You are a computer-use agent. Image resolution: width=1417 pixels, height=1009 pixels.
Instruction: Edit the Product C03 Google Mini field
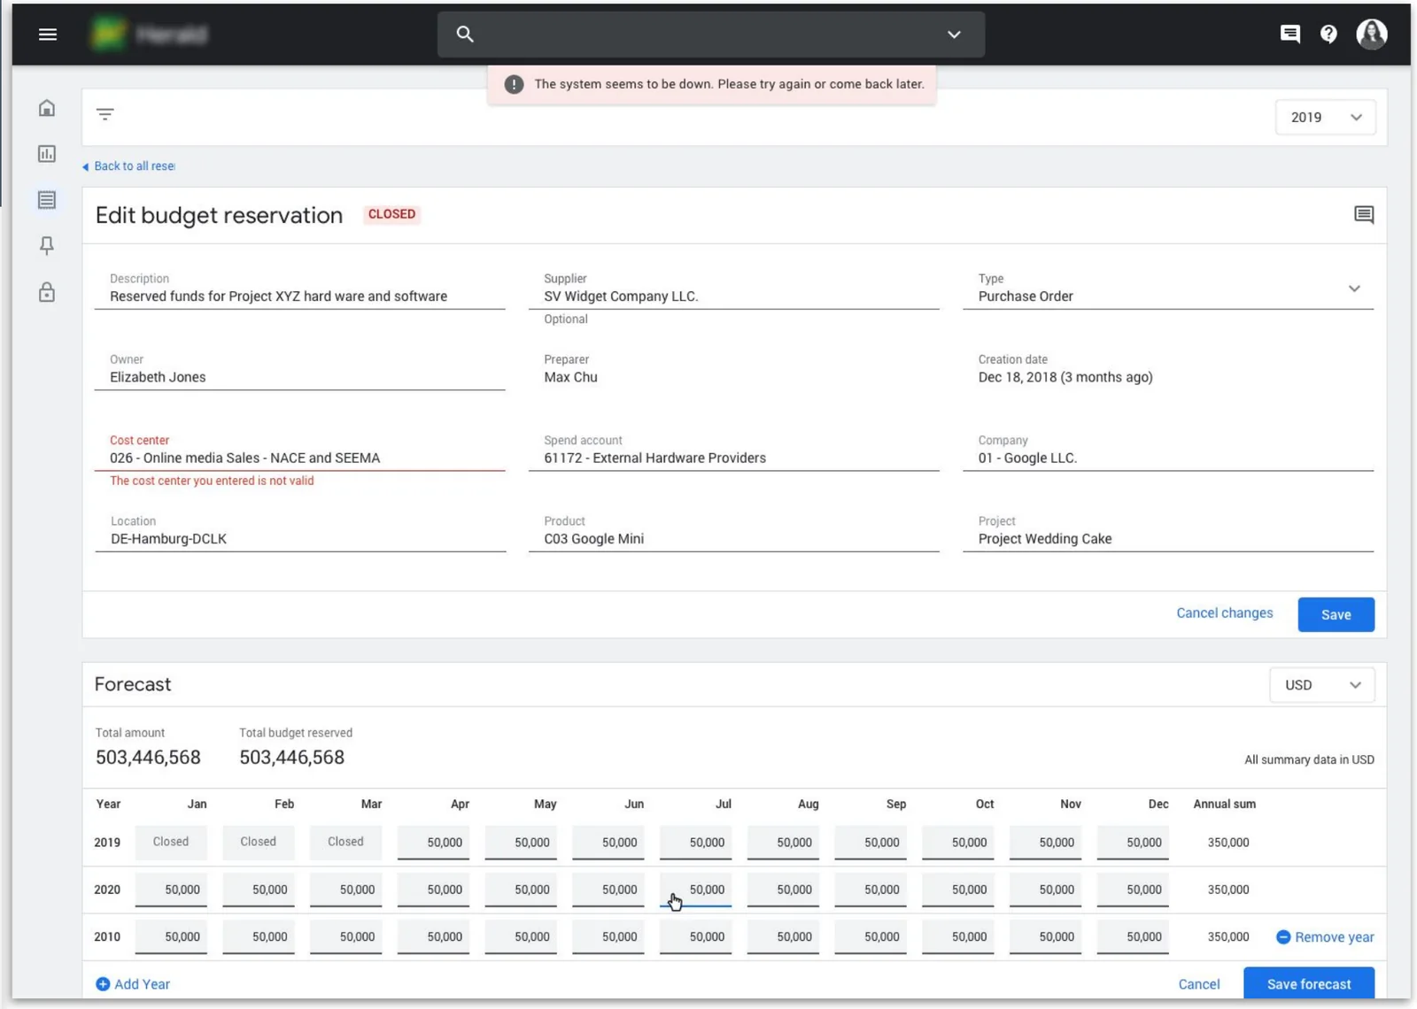(x=734, y=531)
